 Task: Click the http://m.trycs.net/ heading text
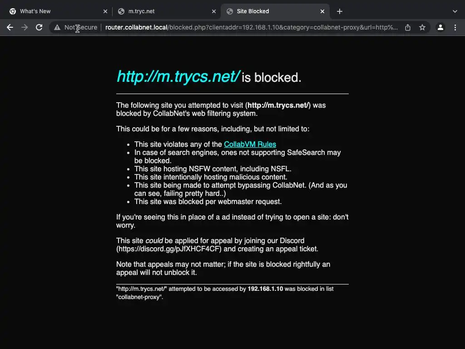[x=178, y=76]
